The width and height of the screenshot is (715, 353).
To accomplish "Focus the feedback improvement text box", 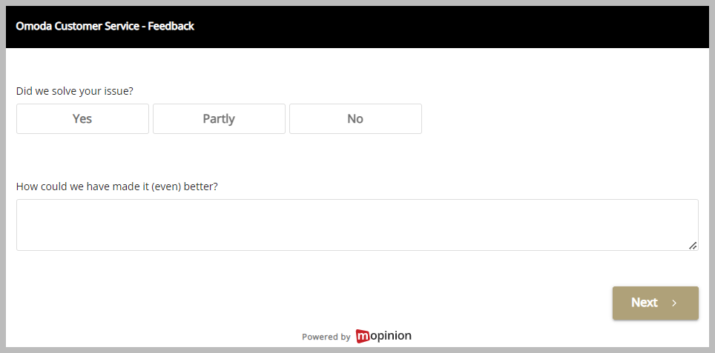I will 357,225.
